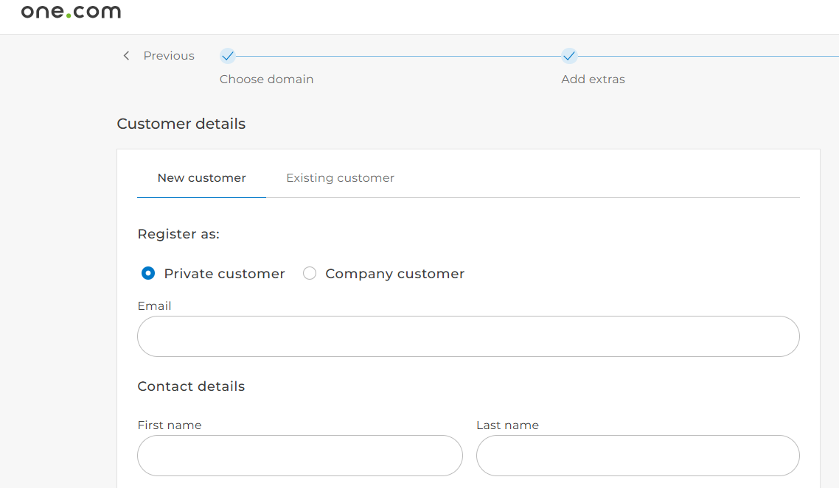Image resolution: width=839 pixels, height=488 pixels.
Task: Focus the Email input field
Action: [468, 336]
